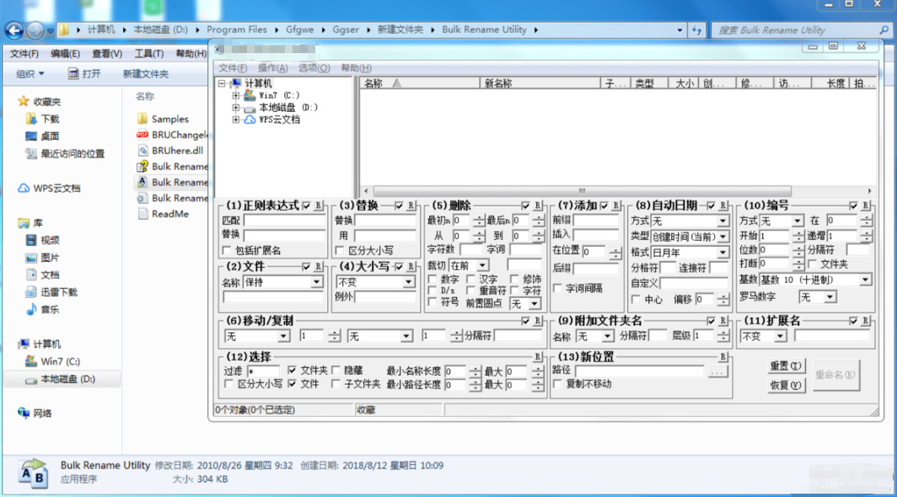897x497 pixels.
Task: Open 裁切 在前 dropdown
Action: 483,265
